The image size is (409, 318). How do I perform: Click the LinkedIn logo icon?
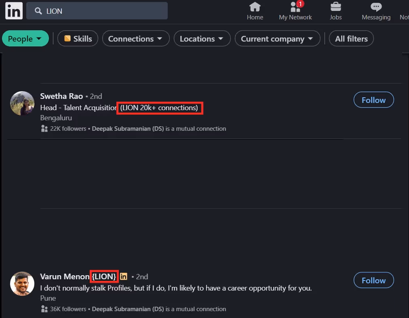(x=14, y=10)
